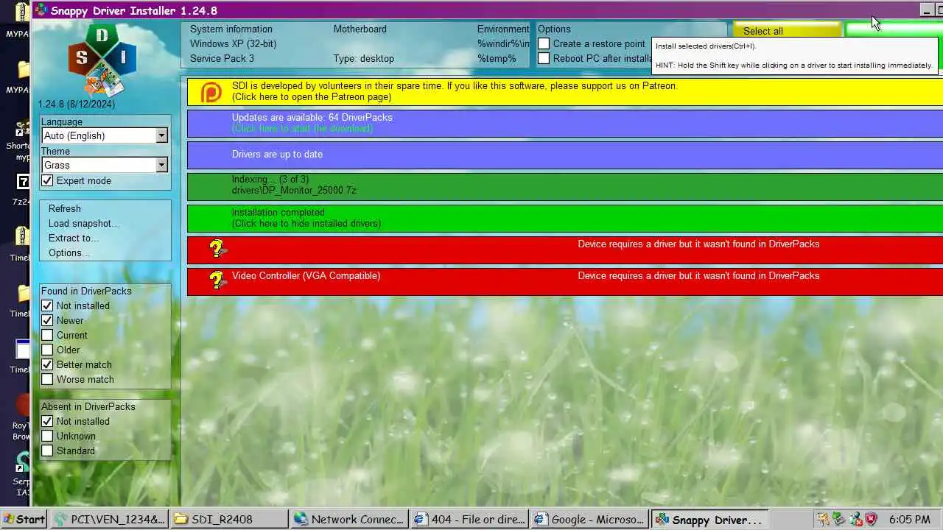The width and height of the screenshot is (943, 530).
Task: Click the taskbar clock showing 6:05 PM
Action: click(x=910, y=519)
